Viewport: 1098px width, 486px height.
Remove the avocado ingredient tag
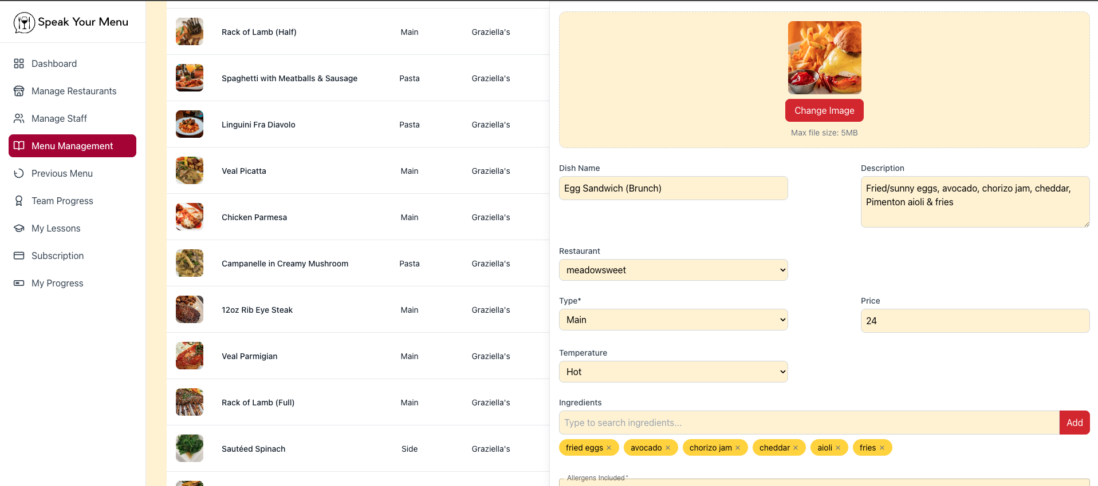point(668,448)
